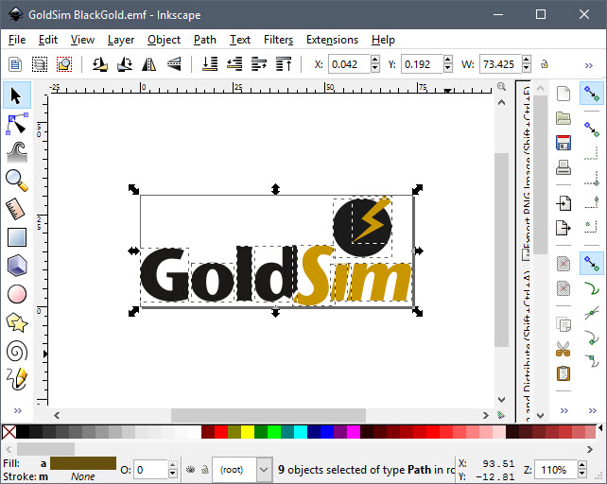Increase X position spinner
The image size is (607, 484).
[374, 60]
